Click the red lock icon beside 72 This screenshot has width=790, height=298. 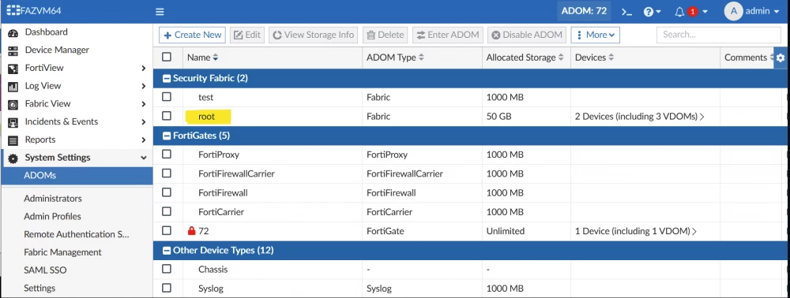pos(191,231)
